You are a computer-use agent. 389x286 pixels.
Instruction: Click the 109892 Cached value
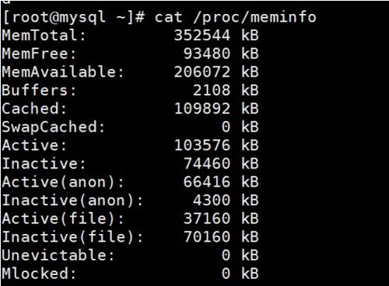[202, 109]
